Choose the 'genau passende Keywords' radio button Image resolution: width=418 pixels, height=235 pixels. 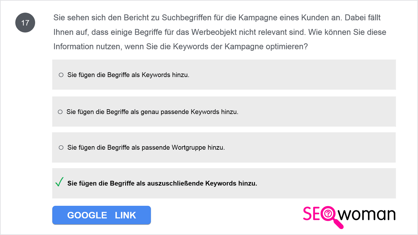[x=60, y=112]
